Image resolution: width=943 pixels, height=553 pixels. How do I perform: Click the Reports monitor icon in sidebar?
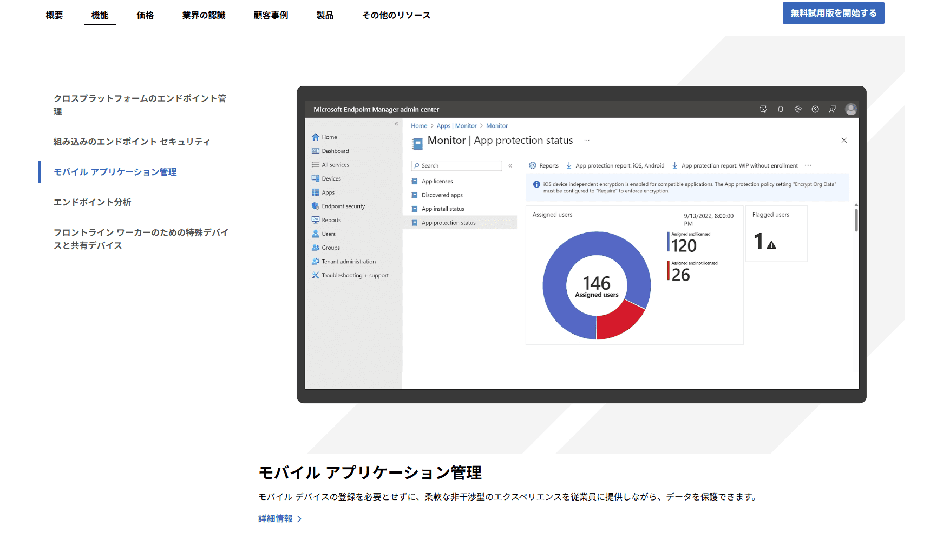(316, 220)
